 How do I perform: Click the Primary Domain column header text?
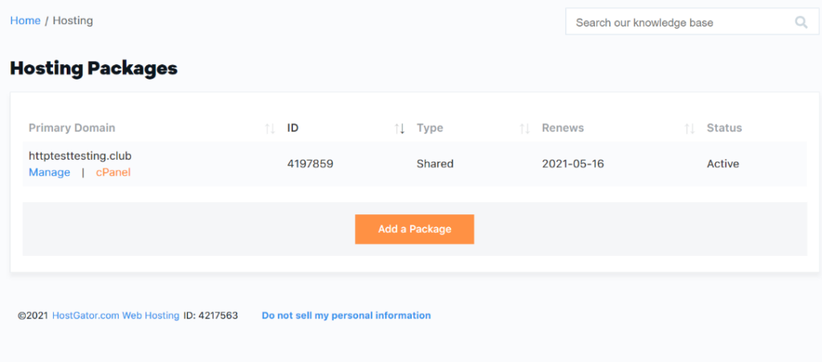pos(71,128)
